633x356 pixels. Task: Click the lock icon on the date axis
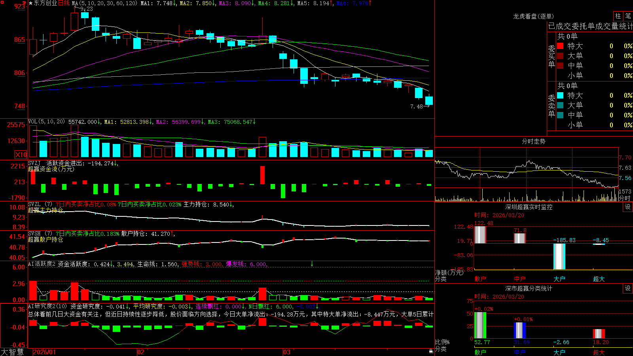(x=431, y=351)
